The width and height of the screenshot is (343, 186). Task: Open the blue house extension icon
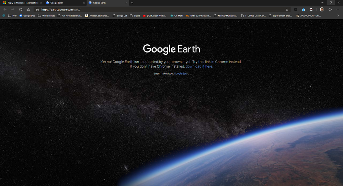coord(304,9)
